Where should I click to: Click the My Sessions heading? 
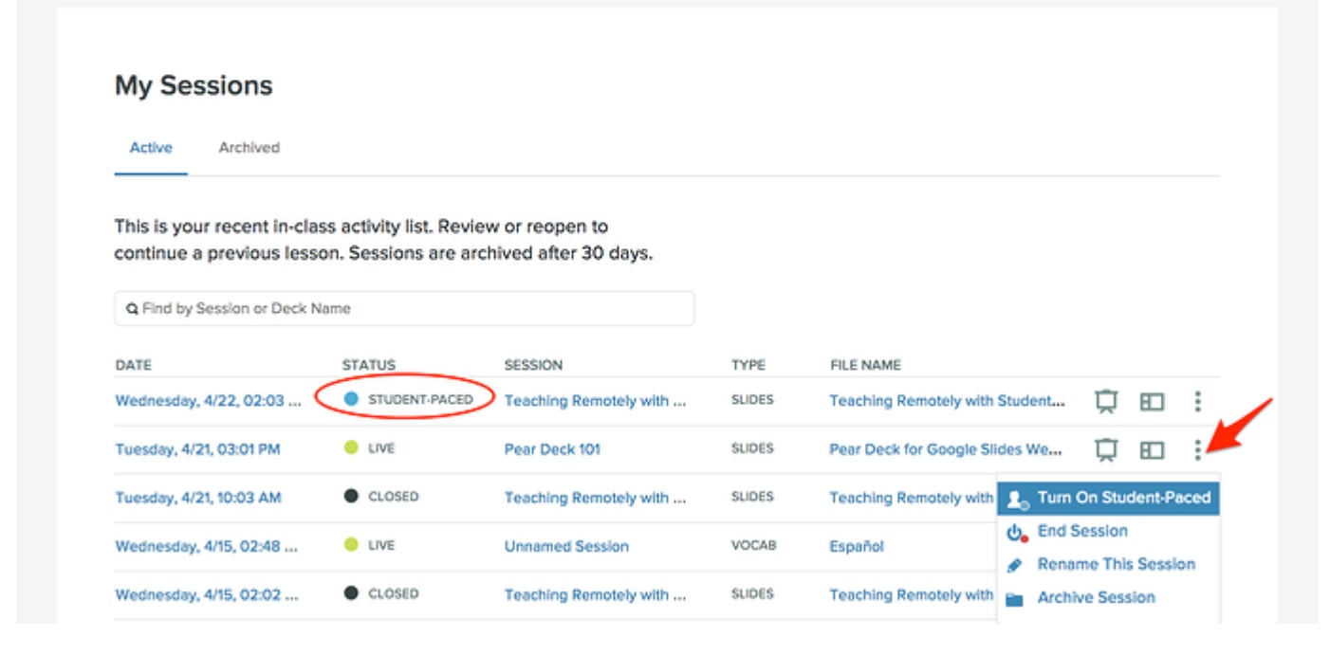pyautogui.click(x=194, y=86)
